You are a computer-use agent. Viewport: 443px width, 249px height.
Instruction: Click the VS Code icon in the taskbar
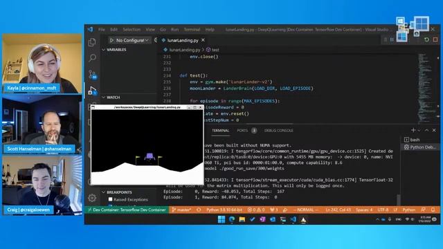click(x=293, y=219)
